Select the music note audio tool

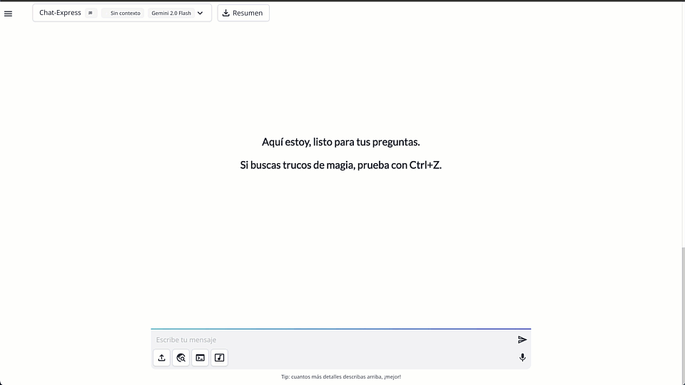(x=219, y=357)
